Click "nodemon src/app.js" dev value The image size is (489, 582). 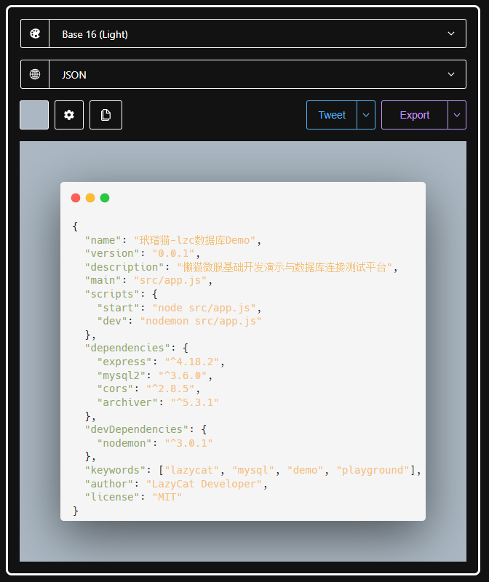click(201, 321)
